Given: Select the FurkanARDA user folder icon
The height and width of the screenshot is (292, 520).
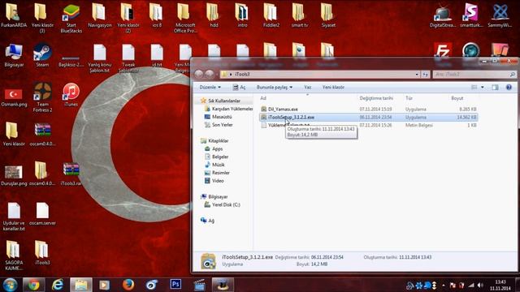Looking at the screenshot, I should tap(14, 15).
